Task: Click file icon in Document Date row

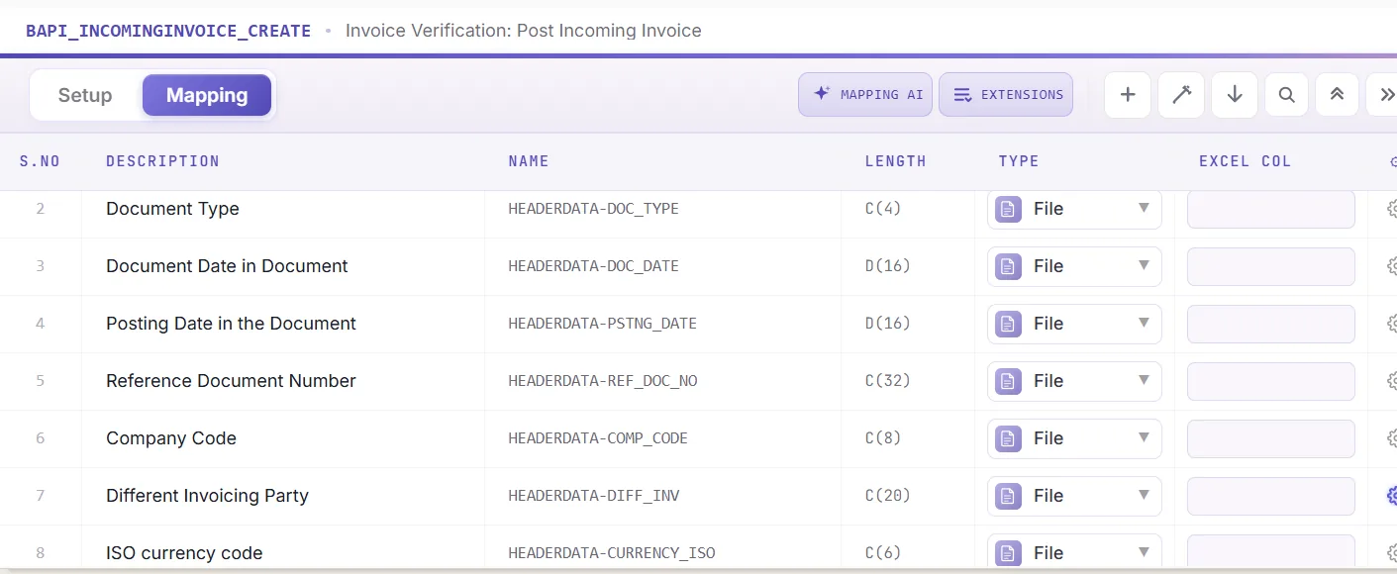Action: (1008, 266)
